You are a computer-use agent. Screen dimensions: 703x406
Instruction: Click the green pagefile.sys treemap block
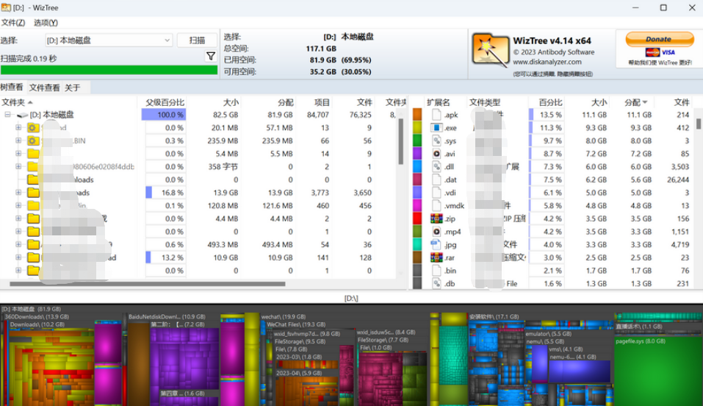coord(657,368)
